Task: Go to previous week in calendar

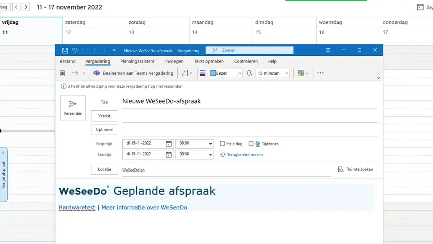Action: coord(16,7)
